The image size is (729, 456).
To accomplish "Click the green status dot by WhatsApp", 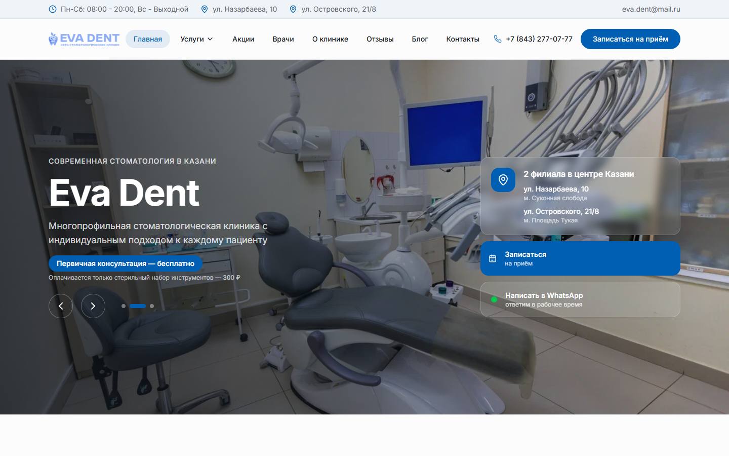I will pos(494,299).
